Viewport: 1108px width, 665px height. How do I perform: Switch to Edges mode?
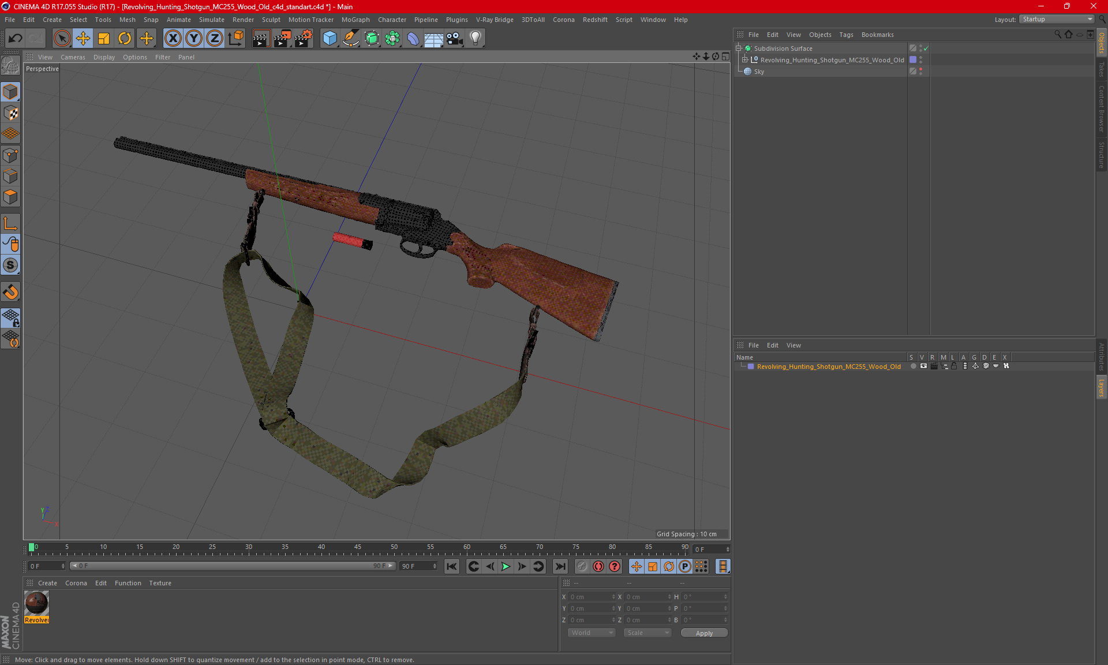[10, 176]
